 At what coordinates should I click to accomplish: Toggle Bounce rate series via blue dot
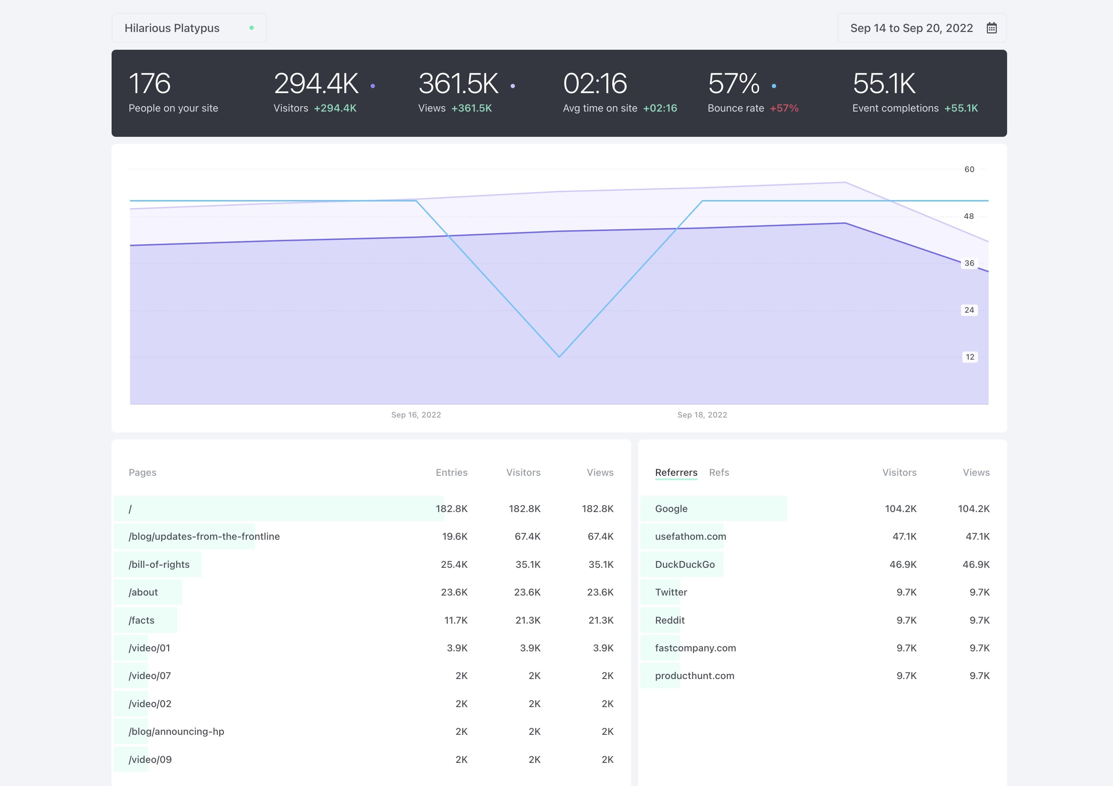pyautogui.click(x=774, y=86)
